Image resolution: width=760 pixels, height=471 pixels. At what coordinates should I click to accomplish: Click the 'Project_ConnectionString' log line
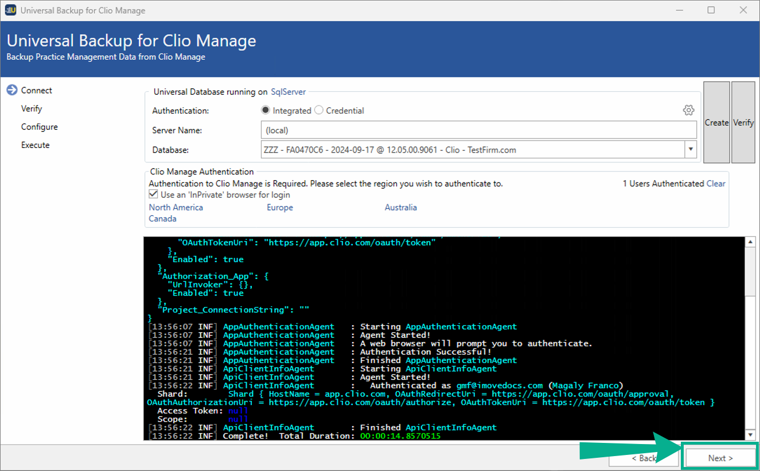coord(233,310)
